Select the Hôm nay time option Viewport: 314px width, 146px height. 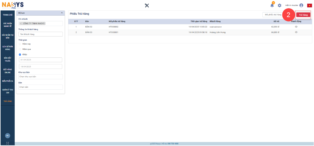click(x=20, y=44)
